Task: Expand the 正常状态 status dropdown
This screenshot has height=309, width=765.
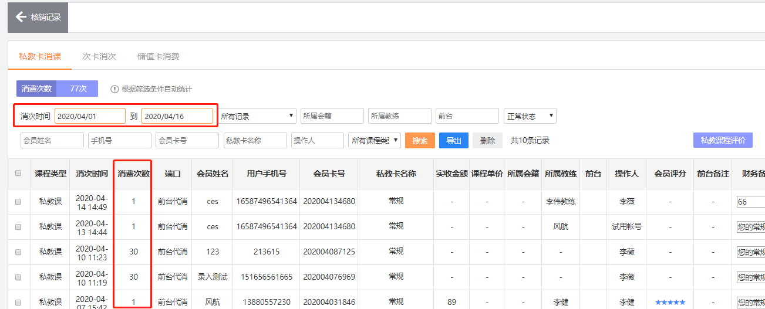Action: 530,116
